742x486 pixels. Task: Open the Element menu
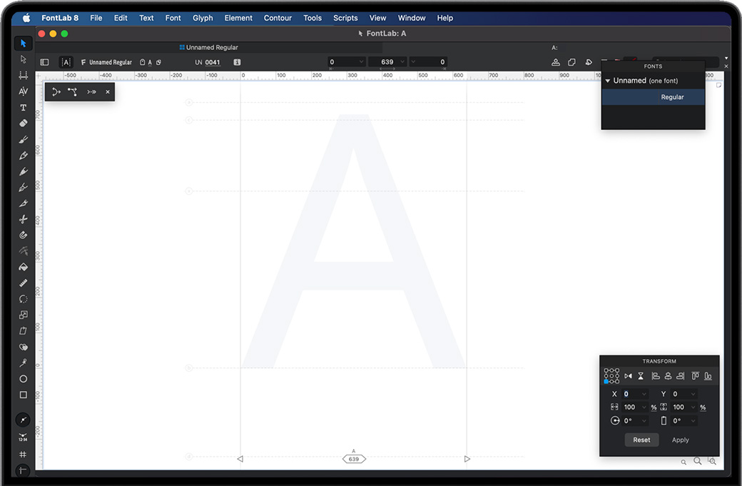coord(238,18)
